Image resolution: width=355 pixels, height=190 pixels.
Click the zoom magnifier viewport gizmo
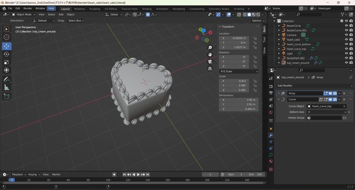pos(210,47)
